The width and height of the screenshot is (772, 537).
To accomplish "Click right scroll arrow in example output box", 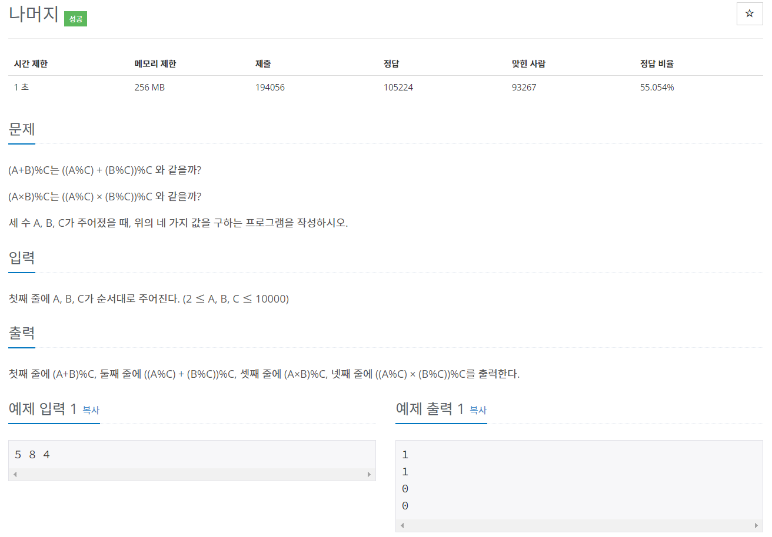I will tap(756, 525).
